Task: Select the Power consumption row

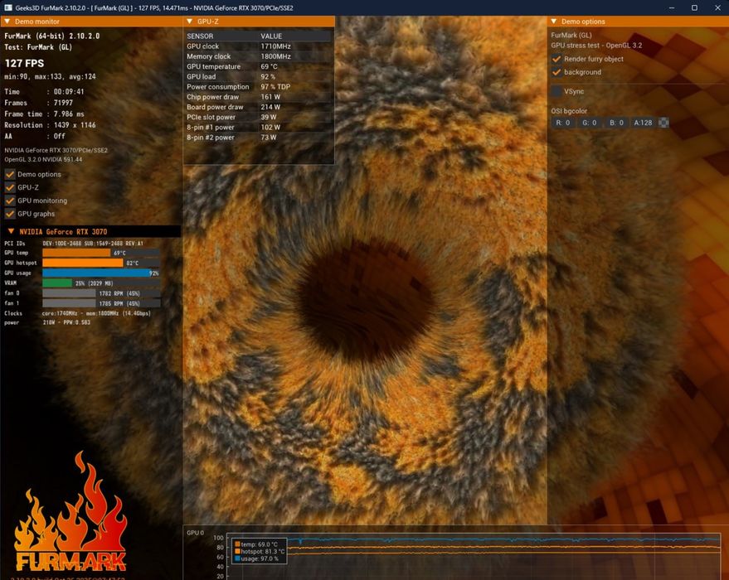Action: tap(259, 87)
